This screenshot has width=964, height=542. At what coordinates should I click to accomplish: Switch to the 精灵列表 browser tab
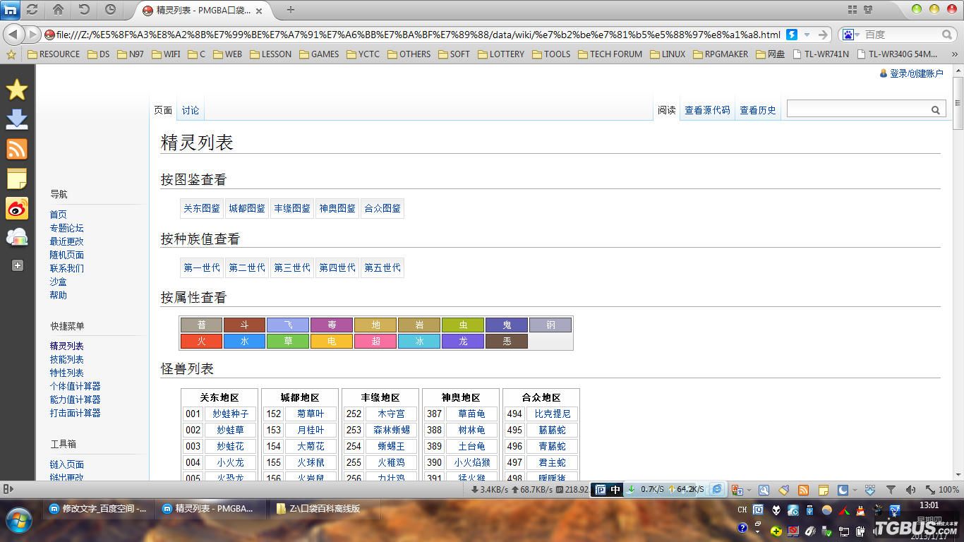pyautogui.click(x=201, y=11)
